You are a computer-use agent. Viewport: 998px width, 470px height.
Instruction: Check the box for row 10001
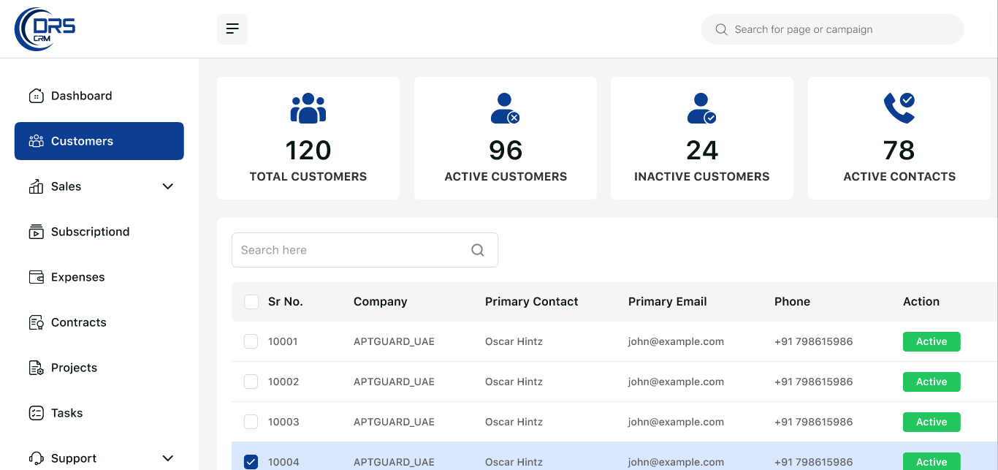click(251, 341)
